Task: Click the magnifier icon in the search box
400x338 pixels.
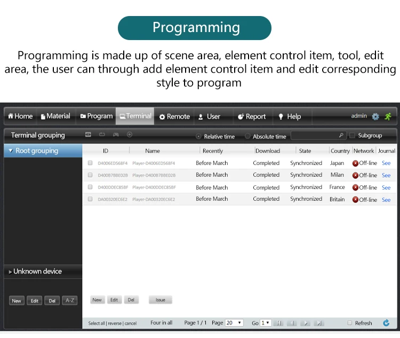Action: (341, 136)
